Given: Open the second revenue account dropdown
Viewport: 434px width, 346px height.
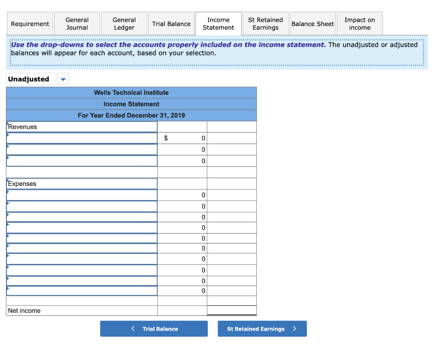Looking at the screenshot, I should 81,149.
